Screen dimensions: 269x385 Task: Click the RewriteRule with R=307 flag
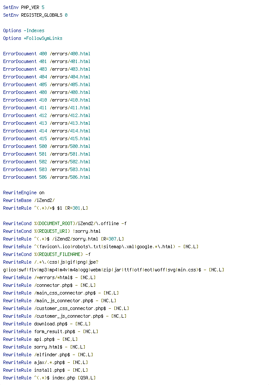(x=63, y=239)
